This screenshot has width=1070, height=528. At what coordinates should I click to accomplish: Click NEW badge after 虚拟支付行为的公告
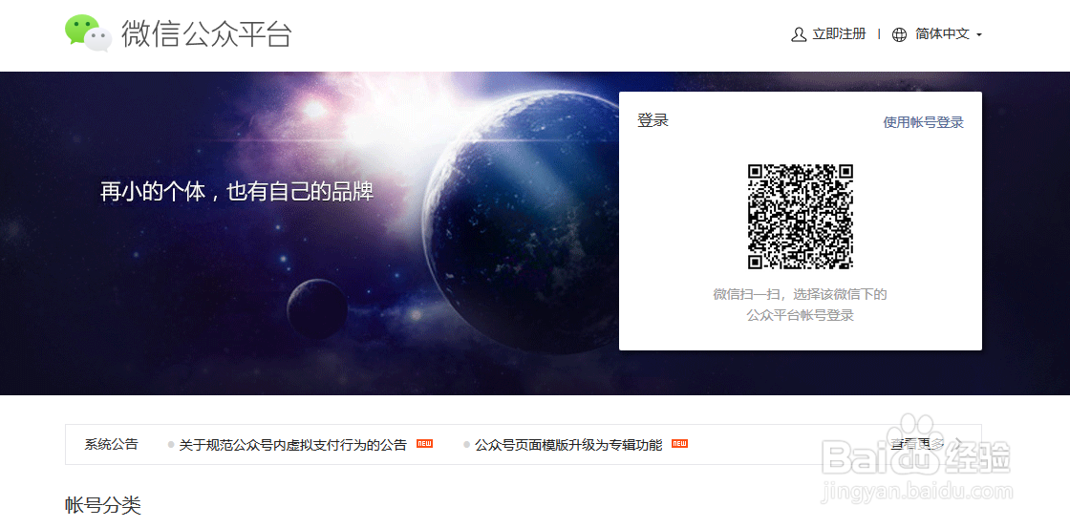424,444
